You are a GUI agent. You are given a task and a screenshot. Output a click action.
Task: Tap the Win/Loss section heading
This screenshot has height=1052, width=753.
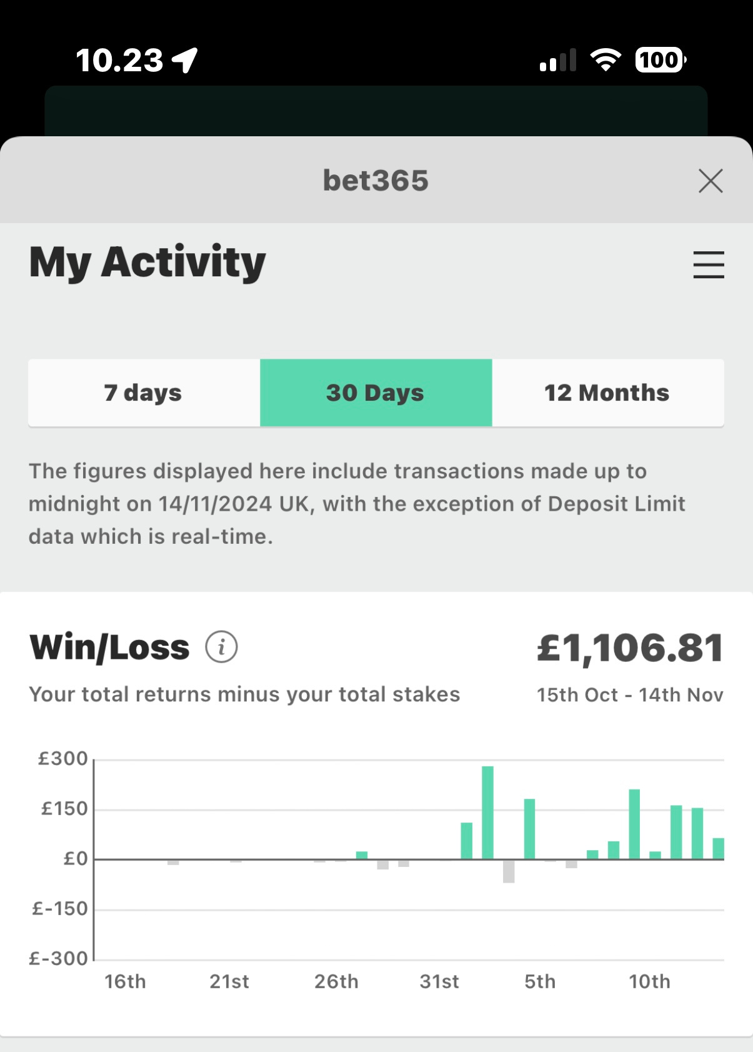(x=109, y=647)
